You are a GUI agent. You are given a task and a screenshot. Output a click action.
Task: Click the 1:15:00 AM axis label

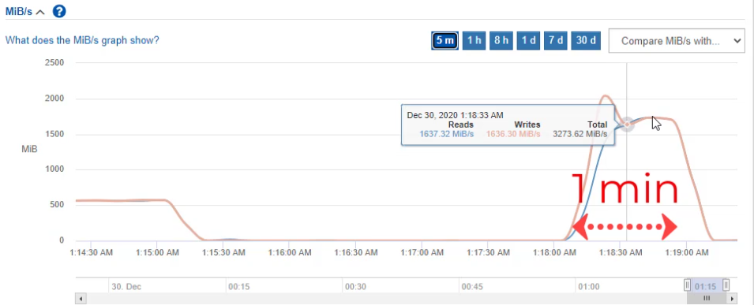tap(157, 252)
